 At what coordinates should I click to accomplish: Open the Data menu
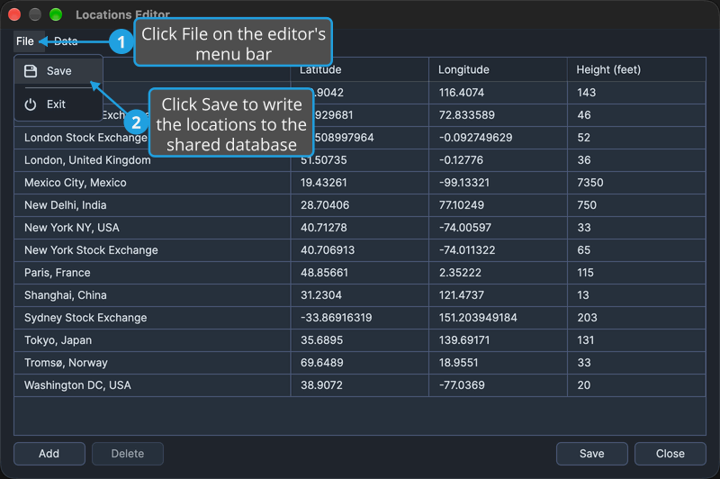coord(66,41)
